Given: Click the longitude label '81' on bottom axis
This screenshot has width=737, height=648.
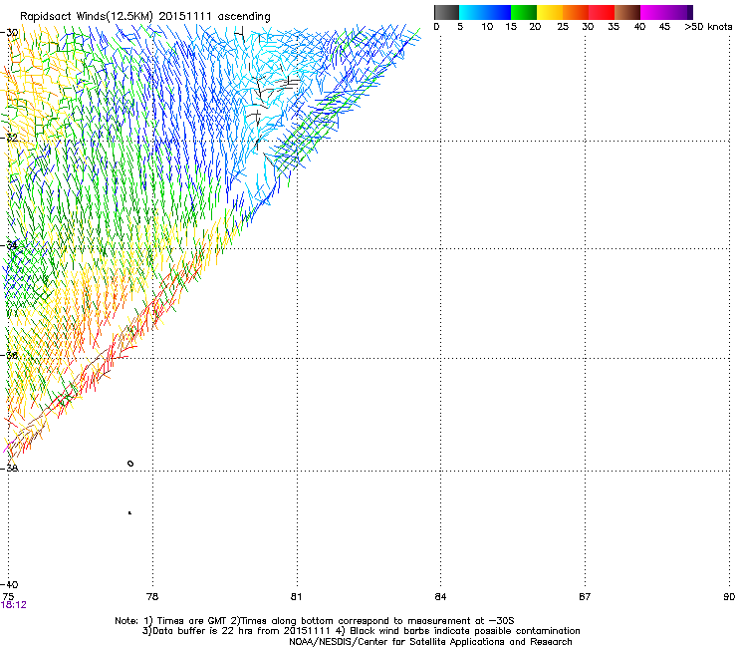Looking at the screenshot, I should (x=296, y=597).
